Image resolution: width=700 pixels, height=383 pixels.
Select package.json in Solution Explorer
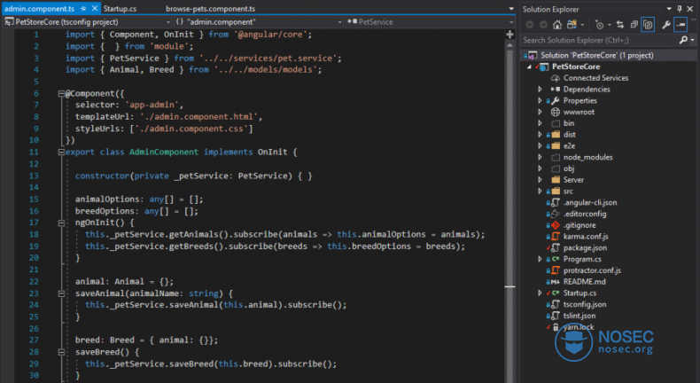[585, 248]
